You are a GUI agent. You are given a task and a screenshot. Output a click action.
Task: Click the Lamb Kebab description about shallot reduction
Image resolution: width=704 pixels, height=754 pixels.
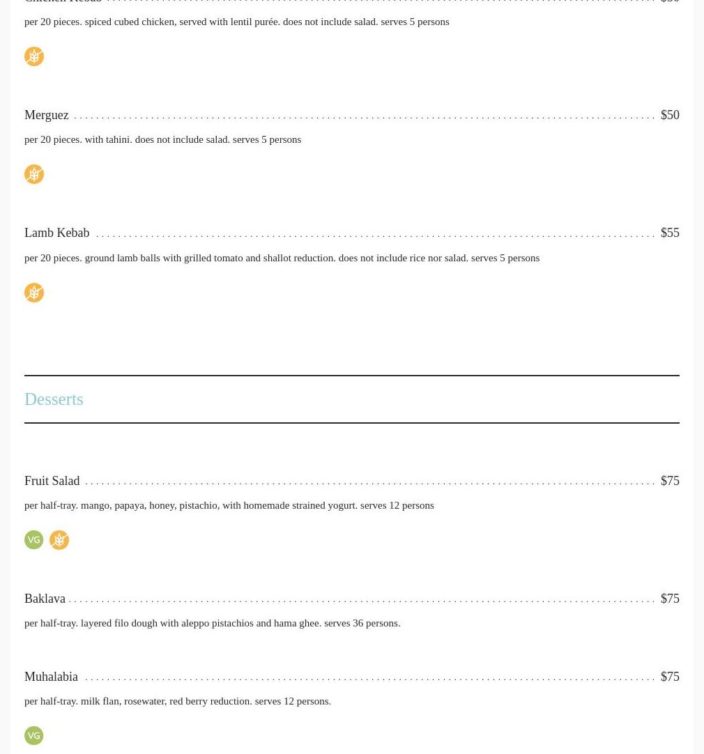pos(282,259)
